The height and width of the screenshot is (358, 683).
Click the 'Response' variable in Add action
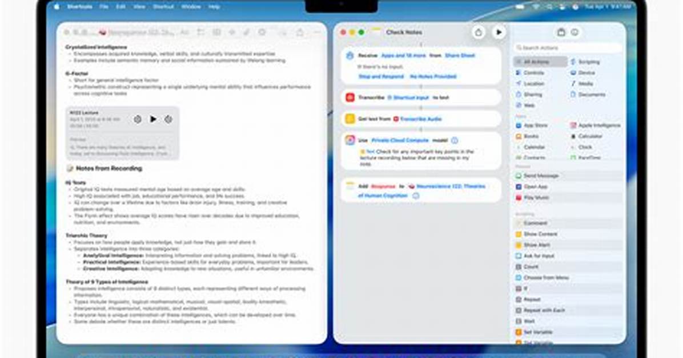pos(383,186)
